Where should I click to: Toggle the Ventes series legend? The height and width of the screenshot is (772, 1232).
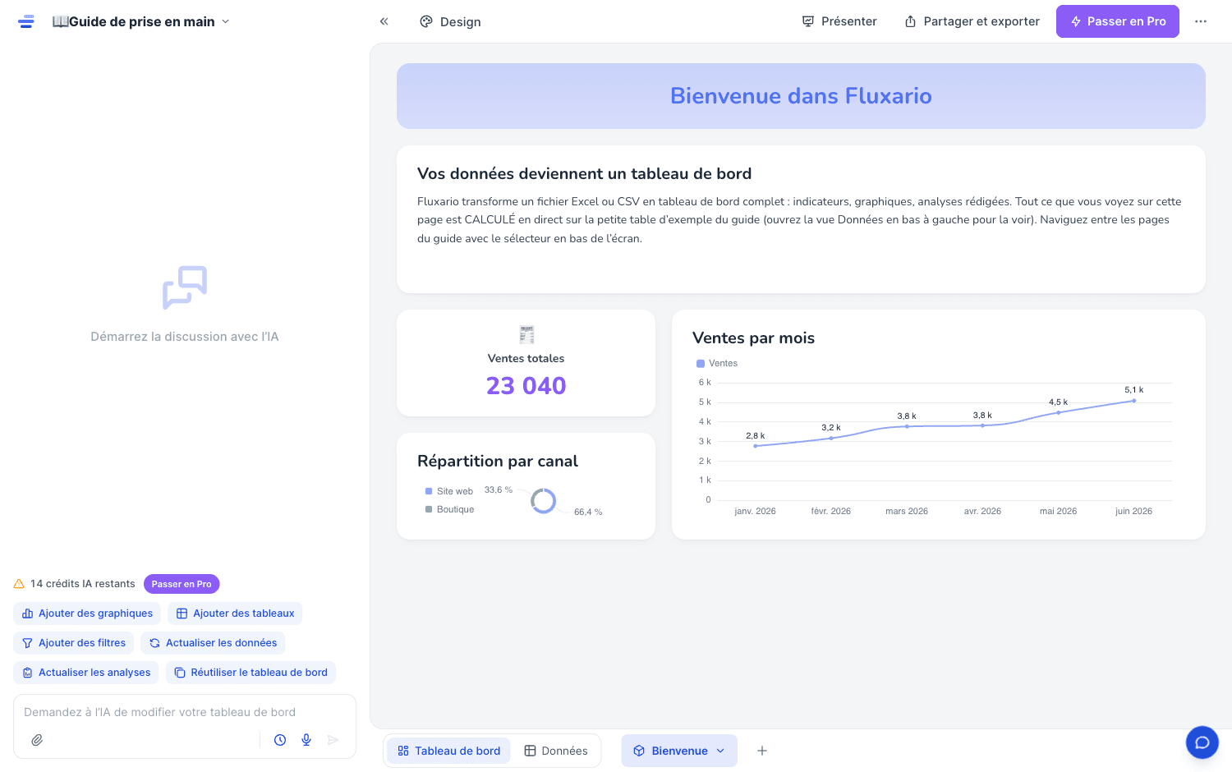coord(717,363)
